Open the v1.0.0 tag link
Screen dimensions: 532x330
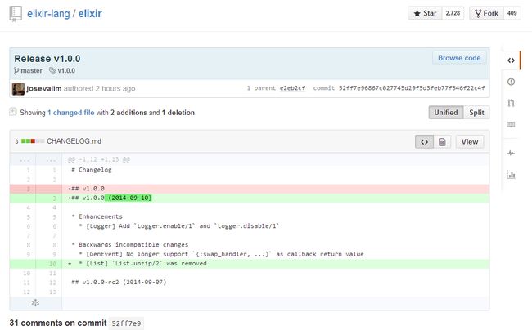66,71
